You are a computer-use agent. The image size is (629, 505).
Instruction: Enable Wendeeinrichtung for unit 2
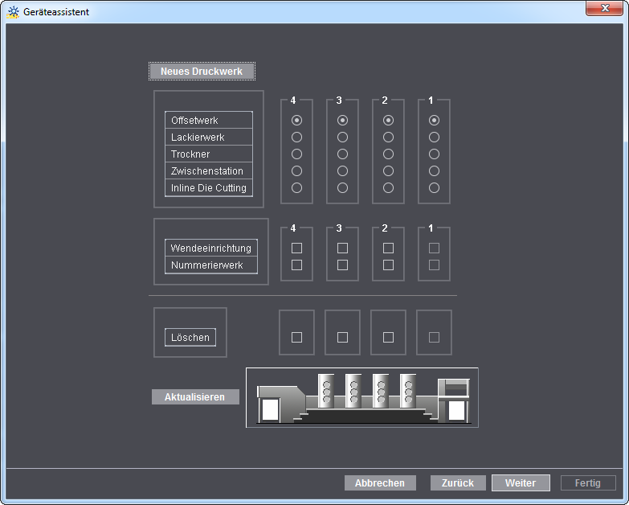coord(388,248)
